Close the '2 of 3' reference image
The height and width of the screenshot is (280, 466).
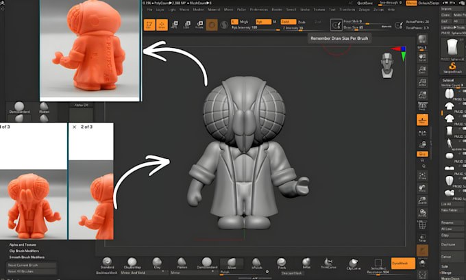(x=74, y=127)
